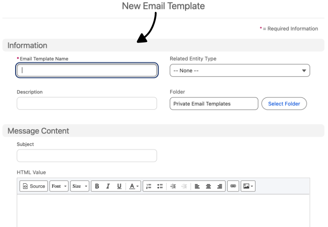Open the Font dropdown

[x=59, y=186]
